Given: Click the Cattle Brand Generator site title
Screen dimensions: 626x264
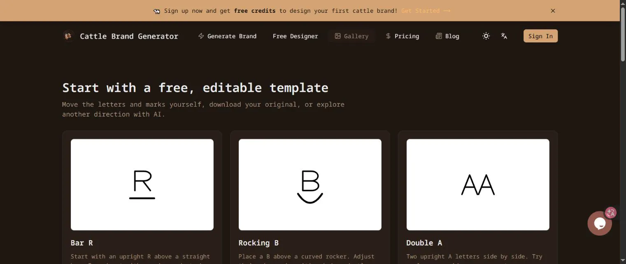Looking at the screenshot, I should pos(129,36).
